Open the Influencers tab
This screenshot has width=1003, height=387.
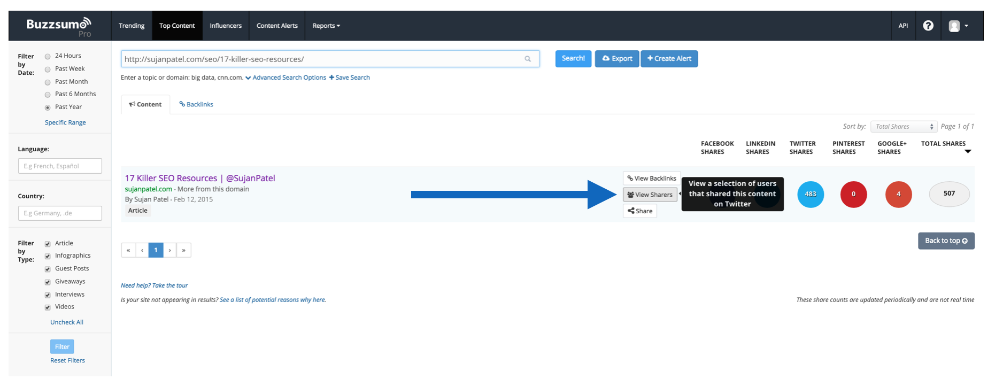(x=226, y=26)
